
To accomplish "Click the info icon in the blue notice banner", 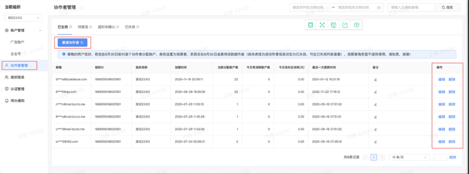I will coord(64,54).
